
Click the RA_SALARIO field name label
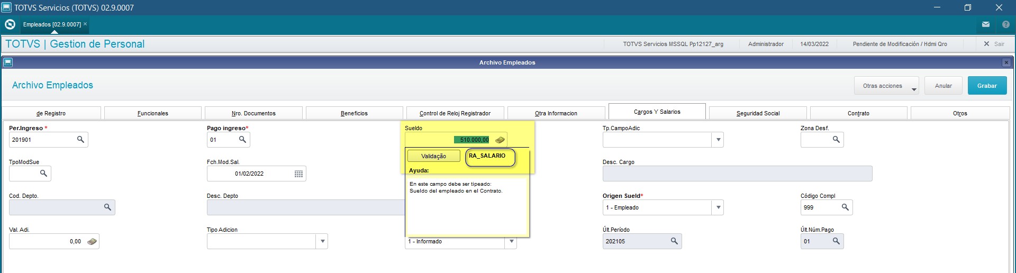487,156
